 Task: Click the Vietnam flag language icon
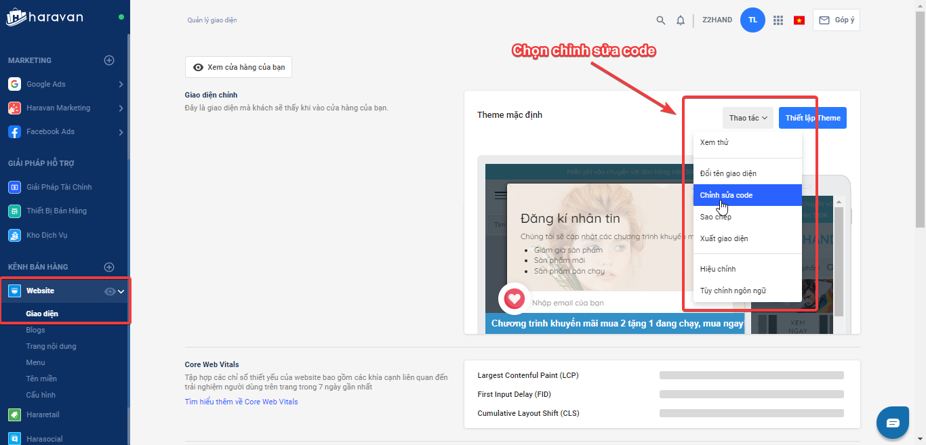(799, 20)
